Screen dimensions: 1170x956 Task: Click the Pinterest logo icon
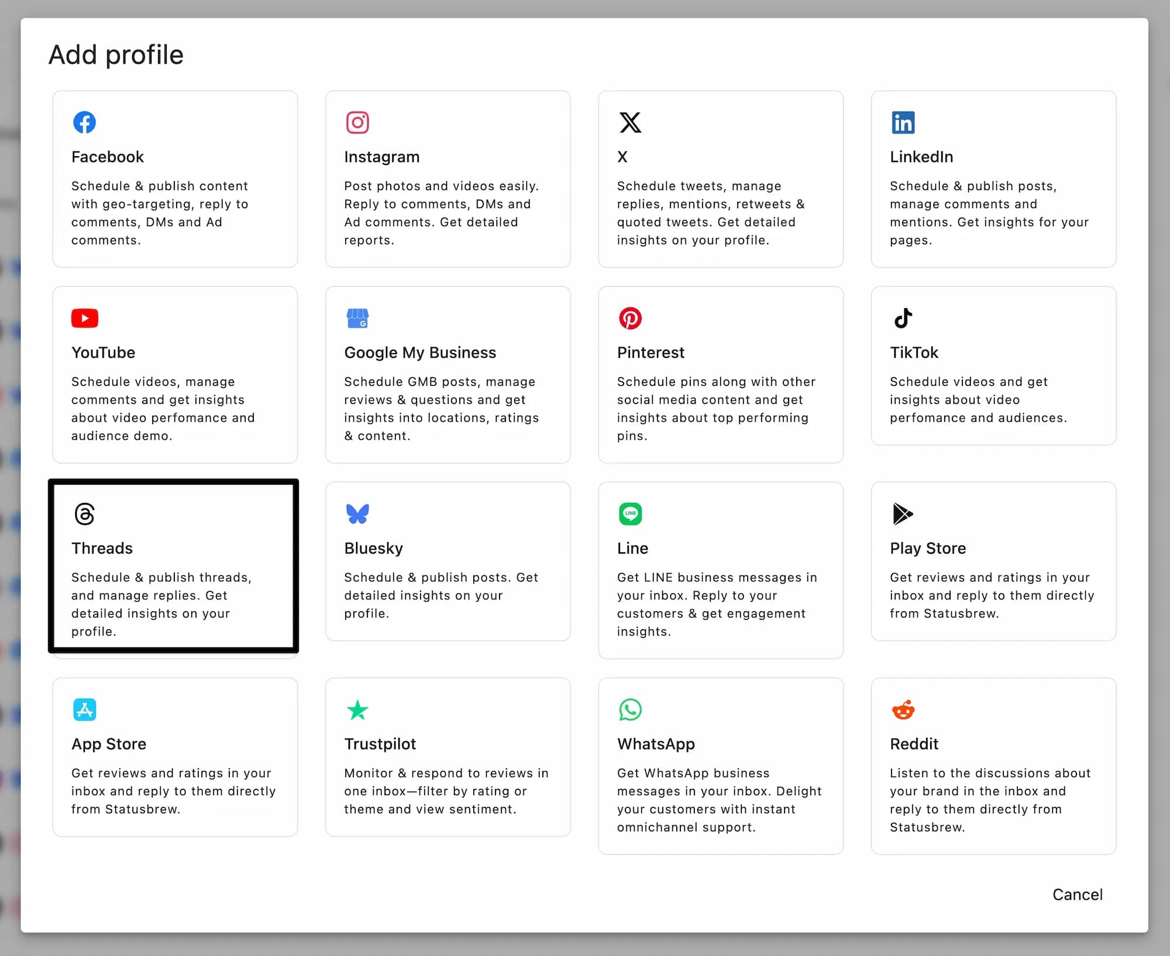pos(630,318)
